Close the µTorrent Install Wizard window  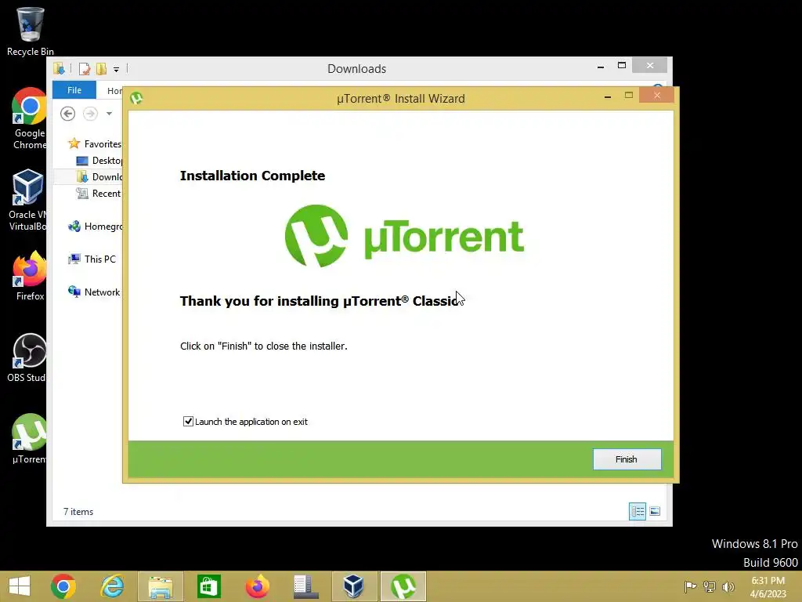click(x=657, y=95)
